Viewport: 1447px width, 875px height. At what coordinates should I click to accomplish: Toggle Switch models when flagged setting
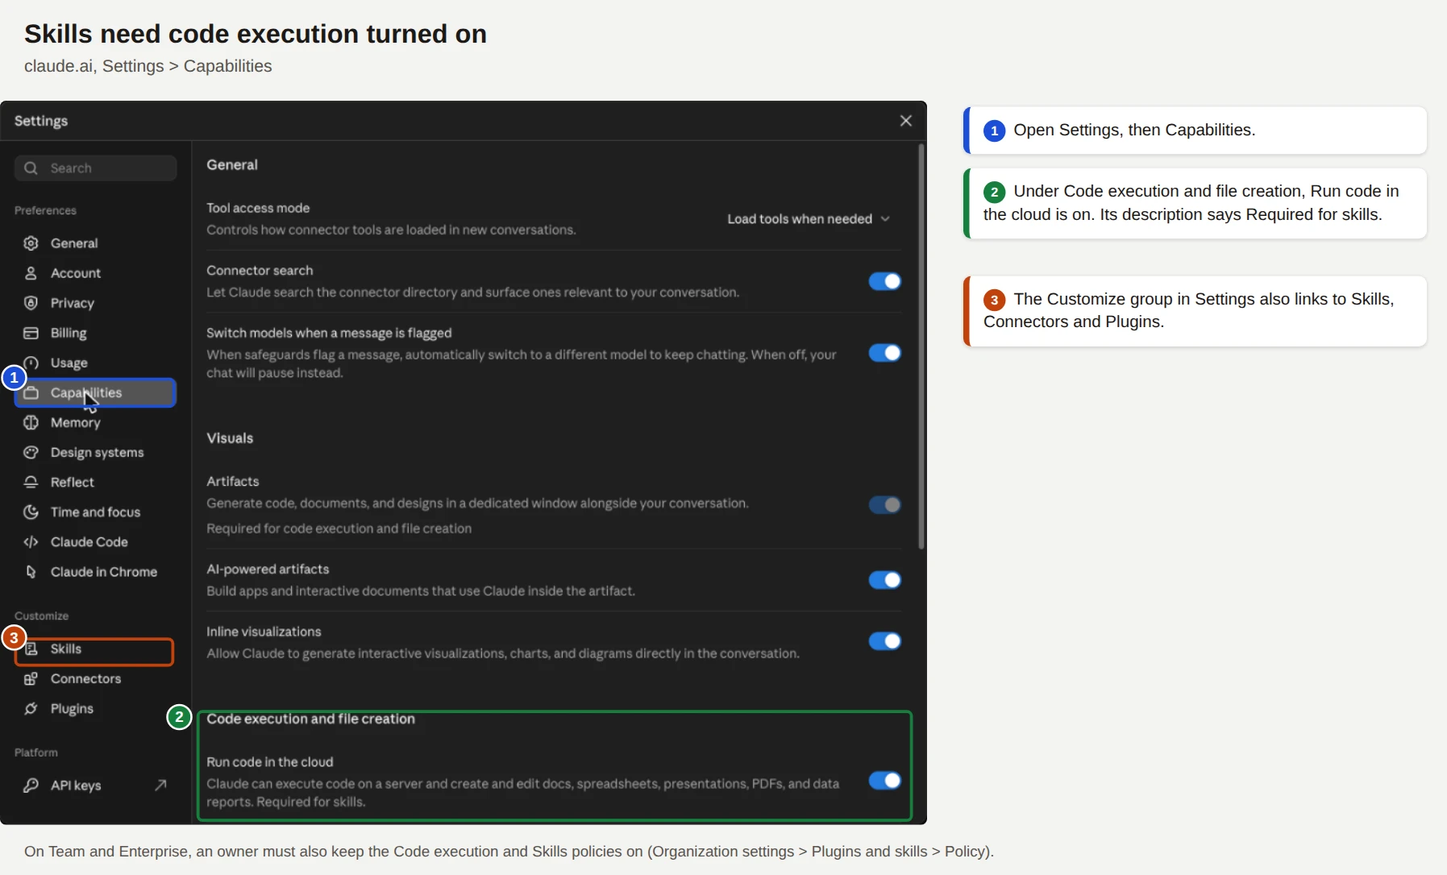884,353
